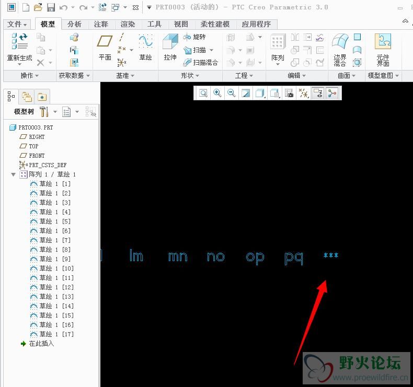Select the FRONT datum plane
The image size is (413, 387).
32,156
